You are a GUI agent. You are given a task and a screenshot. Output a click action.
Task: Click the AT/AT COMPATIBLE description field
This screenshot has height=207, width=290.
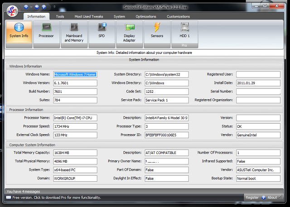167,153
